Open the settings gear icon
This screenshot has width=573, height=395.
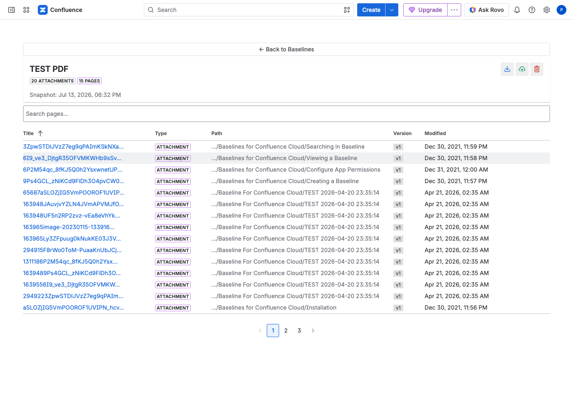pyautogui.click(x=547, y=10)
